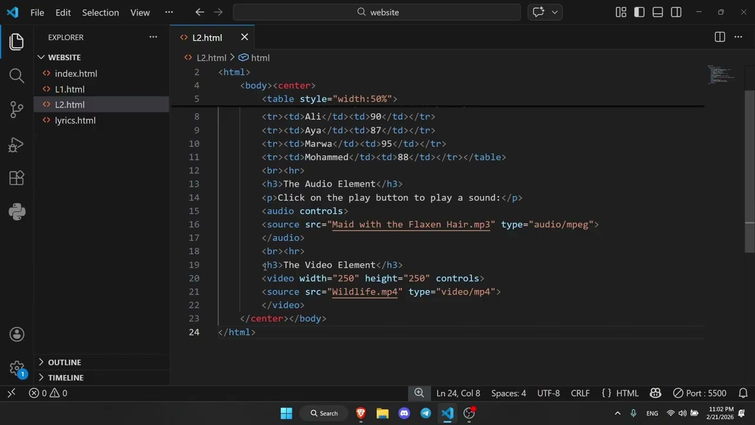Open the Source Control view
755x425 pixels.
pyautogui.click(x=17, y=110)
